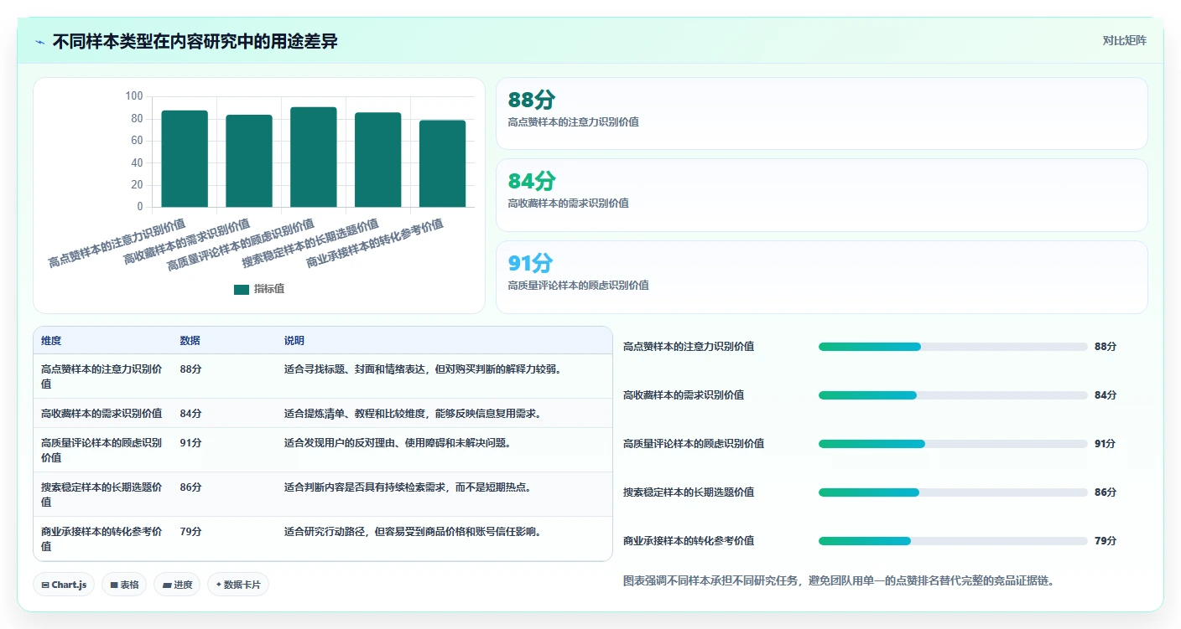Click the card caption 高点赞样本的注意力识别价值 under 88分

[x=574, y=122]
